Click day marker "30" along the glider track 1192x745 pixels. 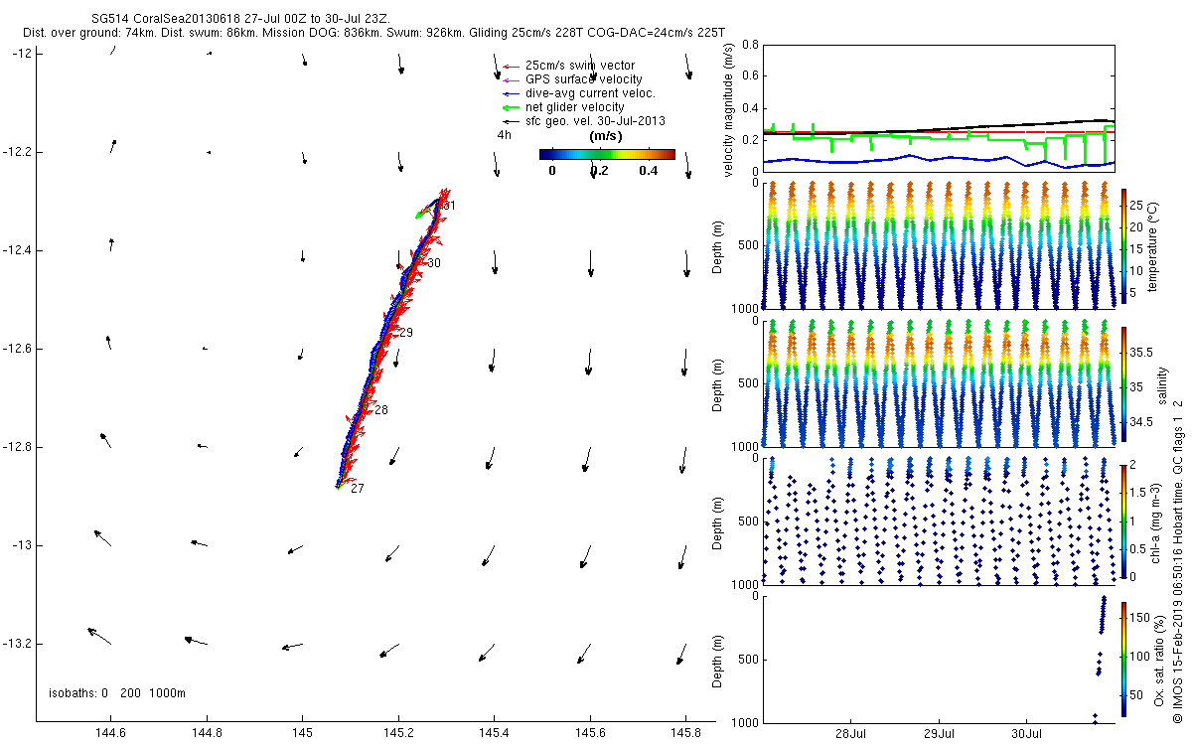pos(434,263)
